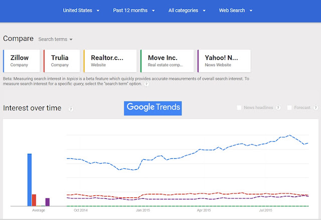Viewport: 321px width, 220px height.
Task: Select the Trulia Company term card
Action: [x=62, y=61]
